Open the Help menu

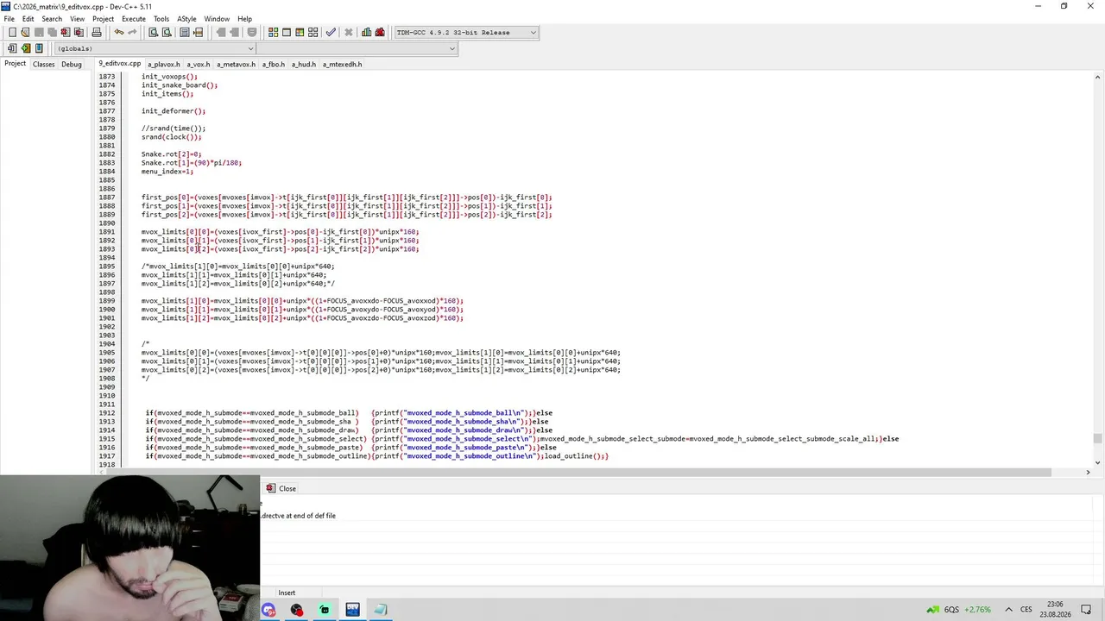244,19
